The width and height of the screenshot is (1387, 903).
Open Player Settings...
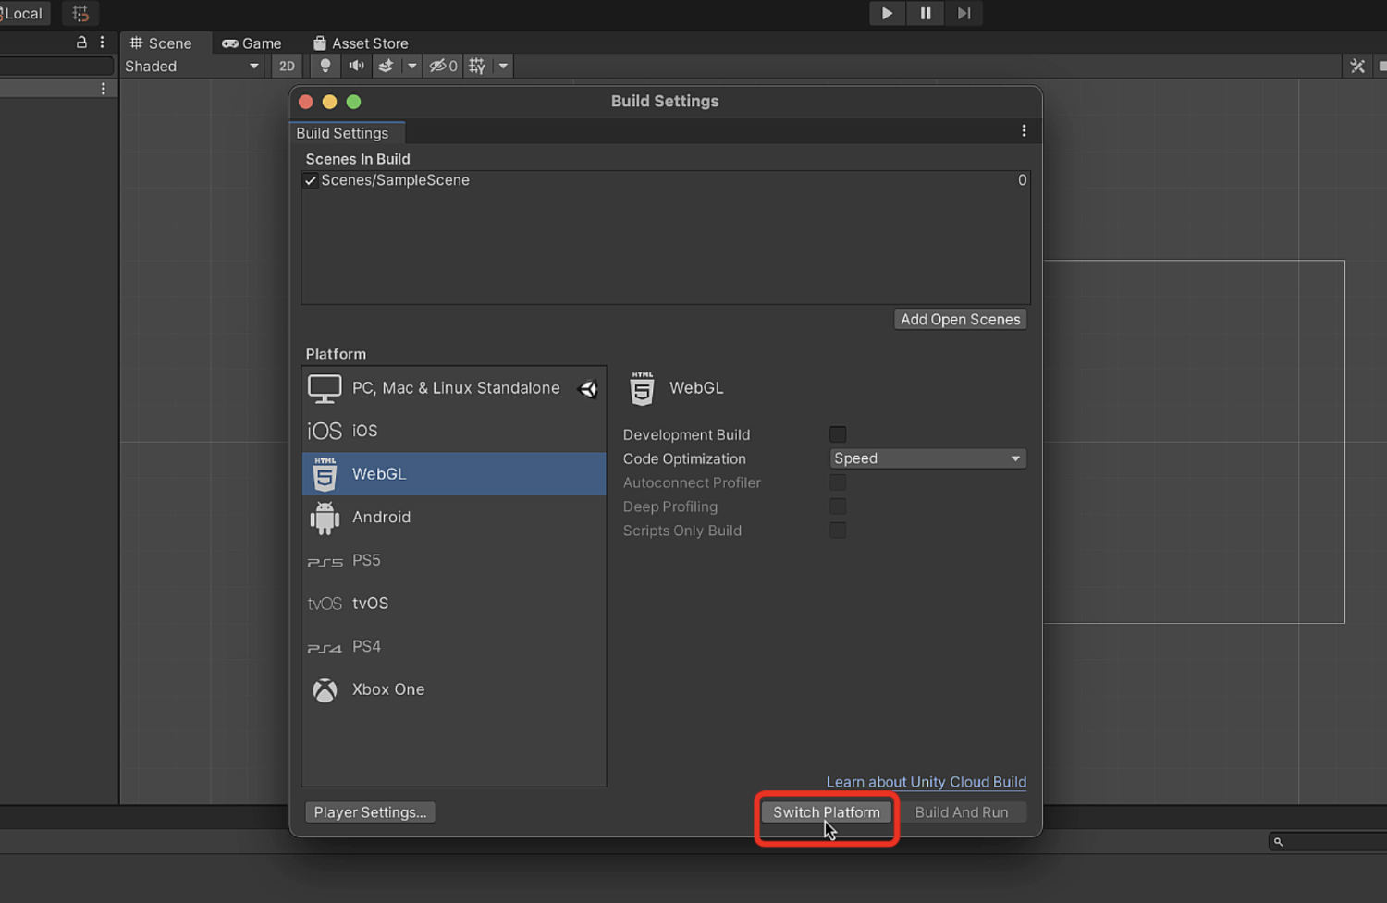pyautogui.click(x=370, y=812)
